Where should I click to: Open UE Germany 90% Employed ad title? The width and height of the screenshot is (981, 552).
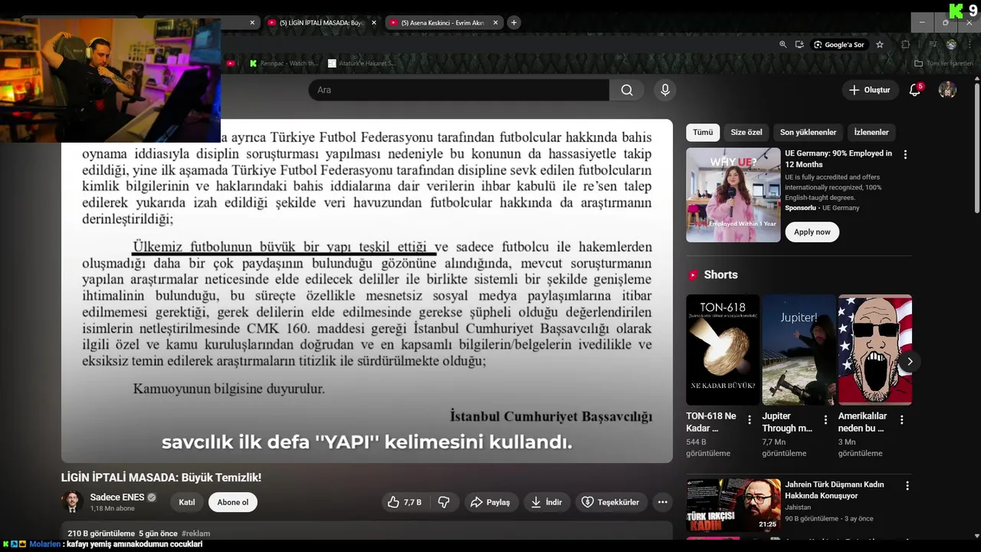point(838,159)
